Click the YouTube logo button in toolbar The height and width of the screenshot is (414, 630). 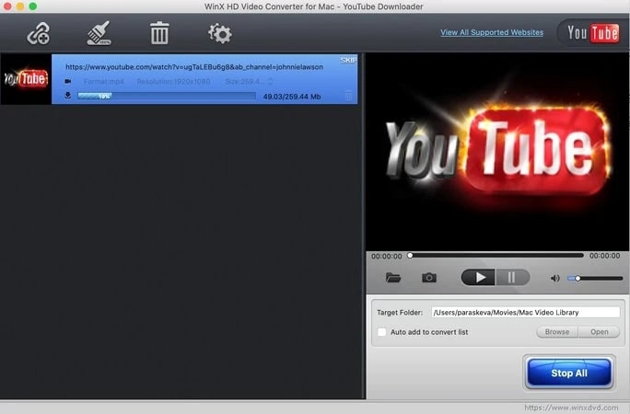click(x=591, y=33)
